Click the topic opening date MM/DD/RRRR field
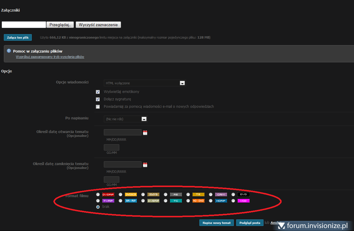 click(x=123, y=132)
